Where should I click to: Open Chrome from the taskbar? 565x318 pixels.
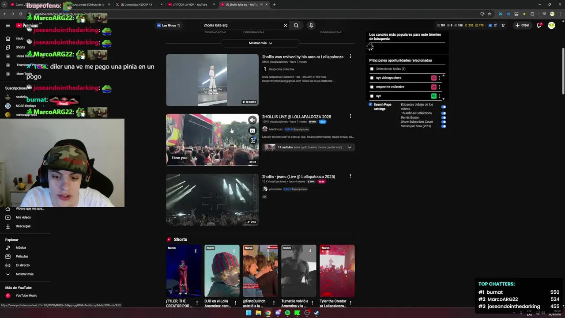click(x=268, y=313)
